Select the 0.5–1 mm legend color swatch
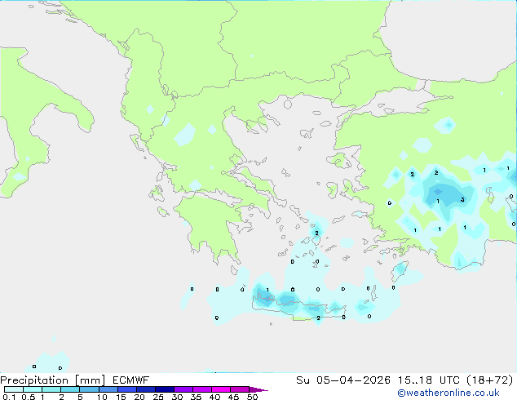 tap(33, 389)
